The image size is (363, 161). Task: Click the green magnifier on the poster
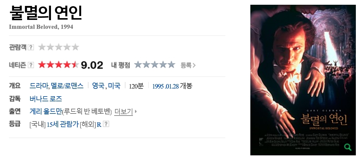pos(348,147)
